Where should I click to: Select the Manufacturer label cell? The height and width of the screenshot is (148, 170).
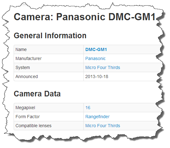[49, 58]
